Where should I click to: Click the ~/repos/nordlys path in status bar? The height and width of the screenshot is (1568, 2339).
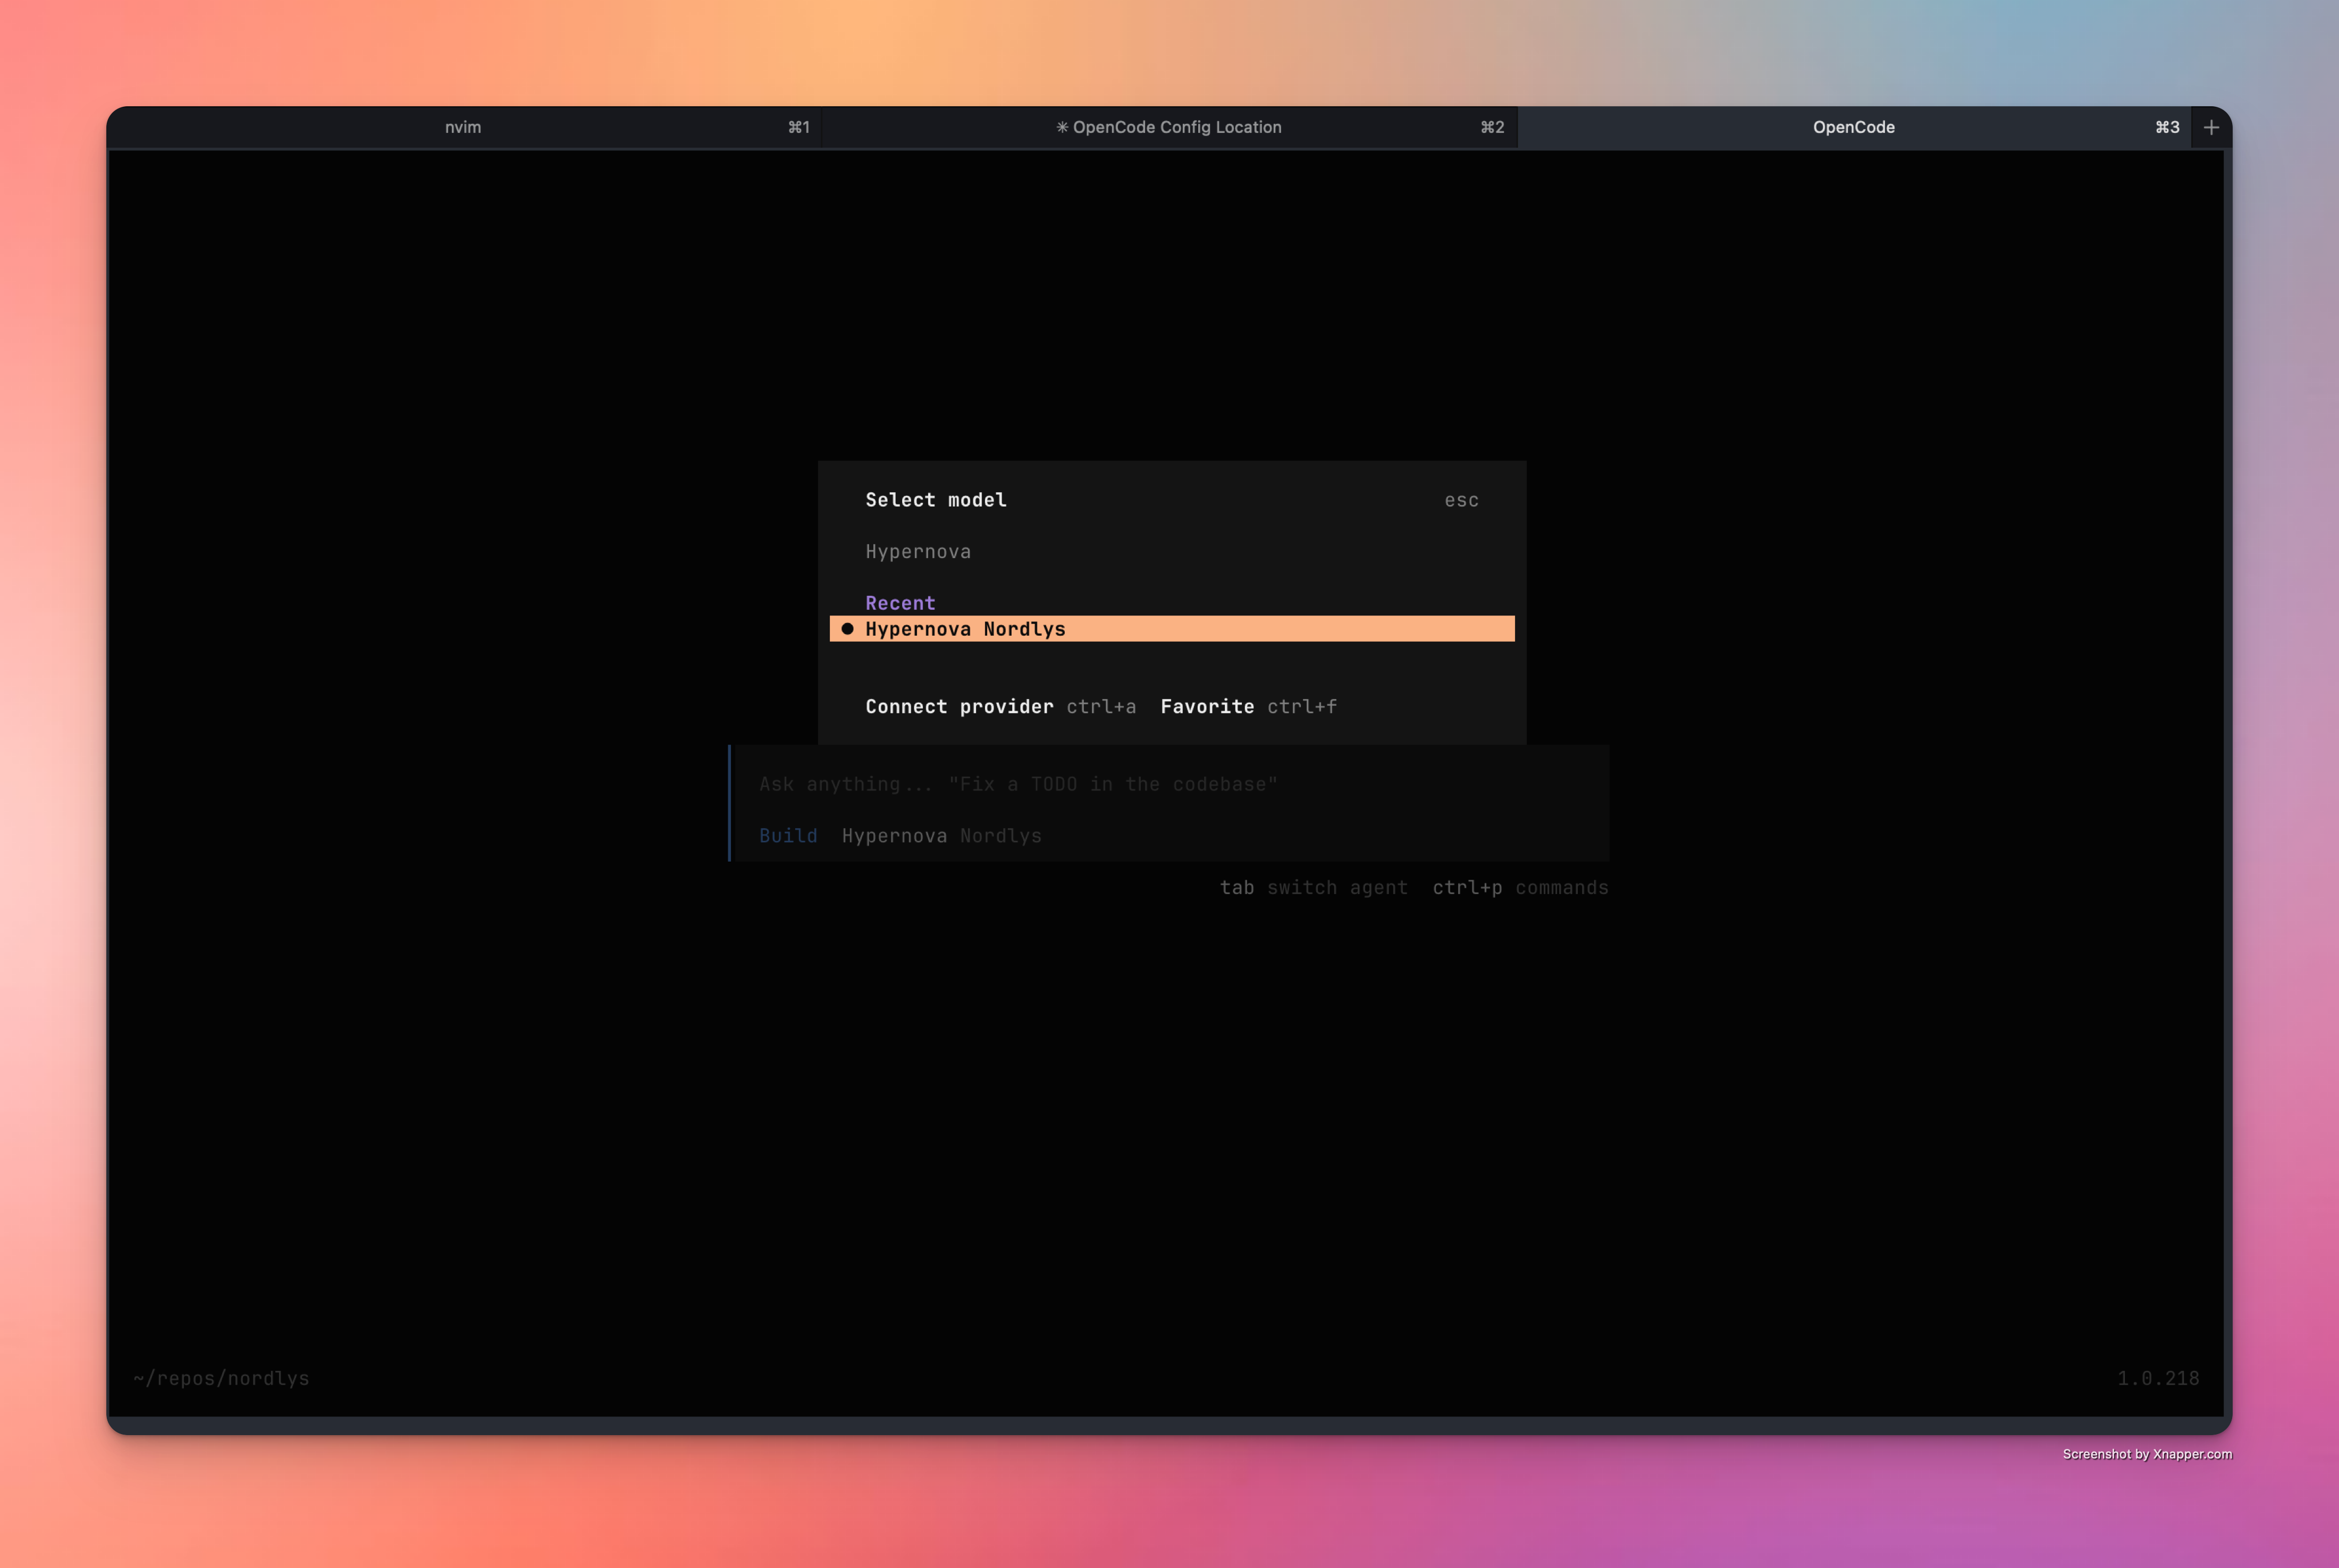tap(221, 1378)
